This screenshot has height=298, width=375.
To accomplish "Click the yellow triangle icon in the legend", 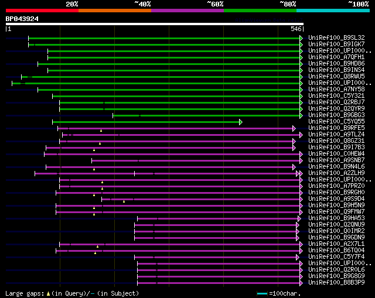I will coord(48,294).
